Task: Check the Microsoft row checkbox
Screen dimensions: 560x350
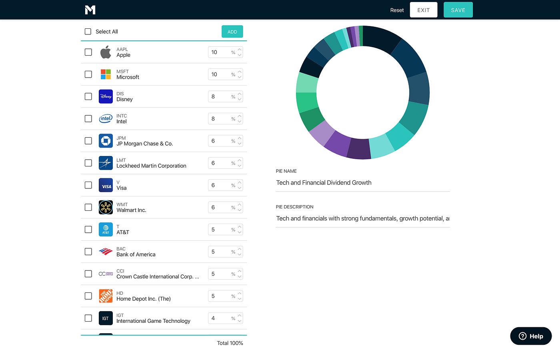Action: 88,74
